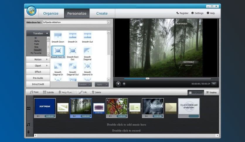Click the Edit pencil tool
The width and height of the screenshot is (245, 142).
click(x=83, y=92)
